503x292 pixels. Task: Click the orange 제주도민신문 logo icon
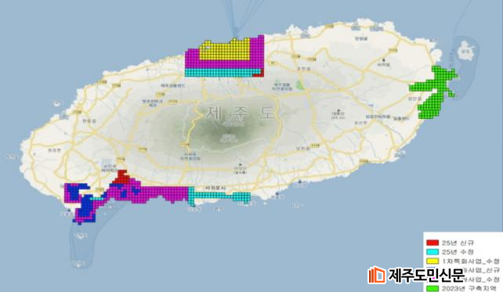pos(377,275)
